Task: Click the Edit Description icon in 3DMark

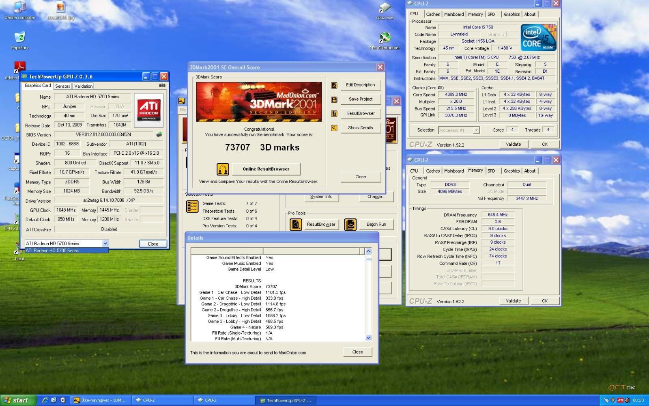Action: click(334, 85)
